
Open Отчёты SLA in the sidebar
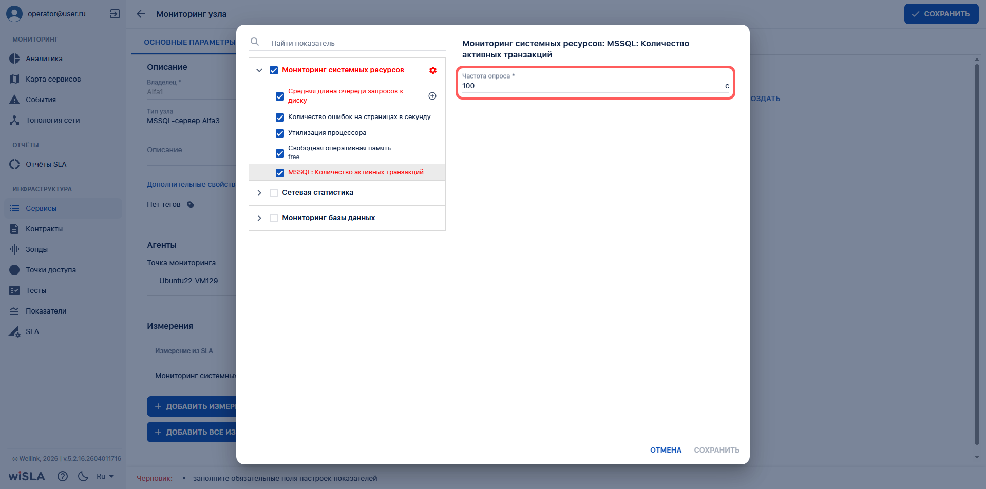63,164
